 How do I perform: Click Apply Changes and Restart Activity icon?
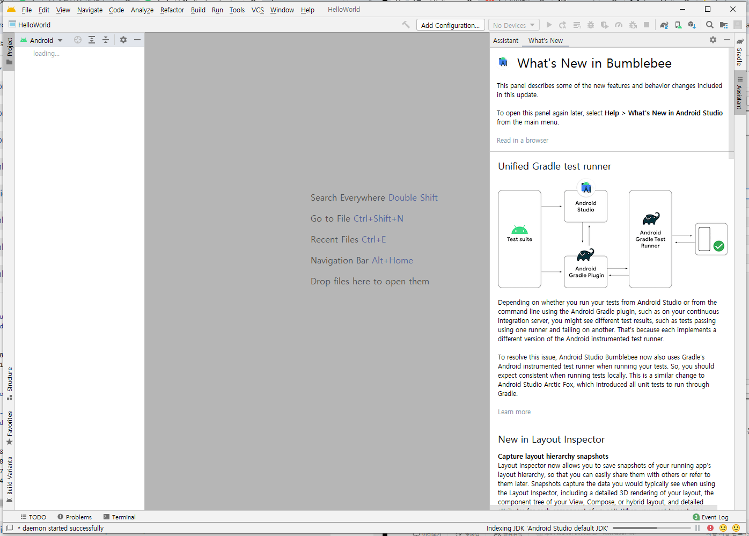[x=563, y=25]
